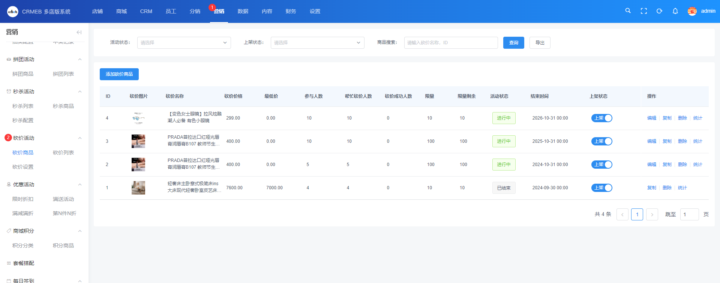The width and height of the screenshot is (720, 283).
Task: Open 砍价列表 in the sidebar
Action: pyautogui.click(x=63, y=153)
